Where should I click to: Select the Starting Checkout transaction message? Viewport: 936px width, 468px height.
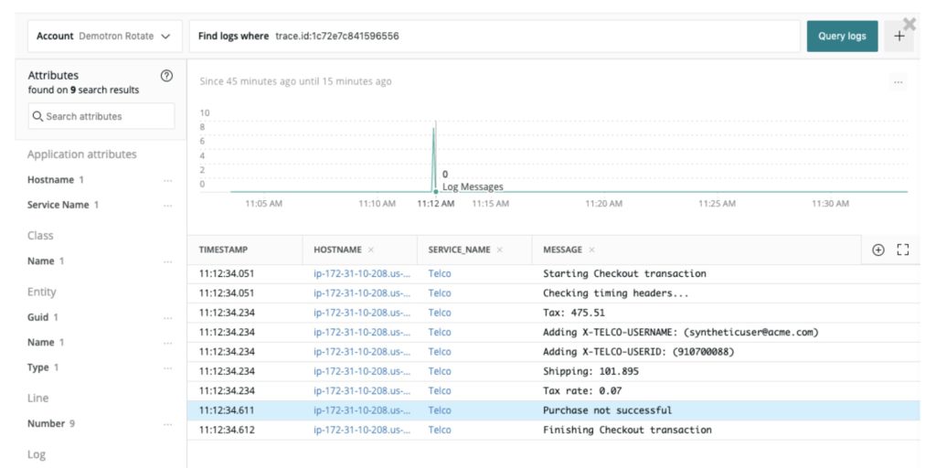[x=624, y=274]
